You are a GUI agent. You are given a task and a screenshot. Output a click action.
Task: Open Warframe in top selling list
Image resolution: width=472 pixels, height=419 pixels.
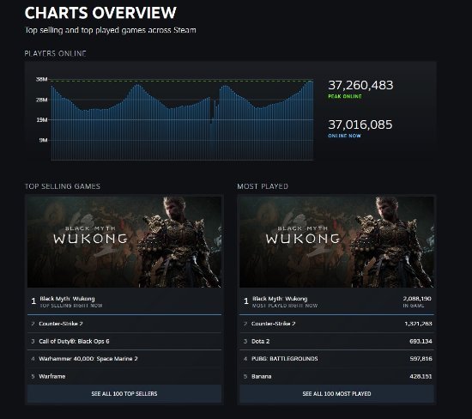[x=124, y=376]
